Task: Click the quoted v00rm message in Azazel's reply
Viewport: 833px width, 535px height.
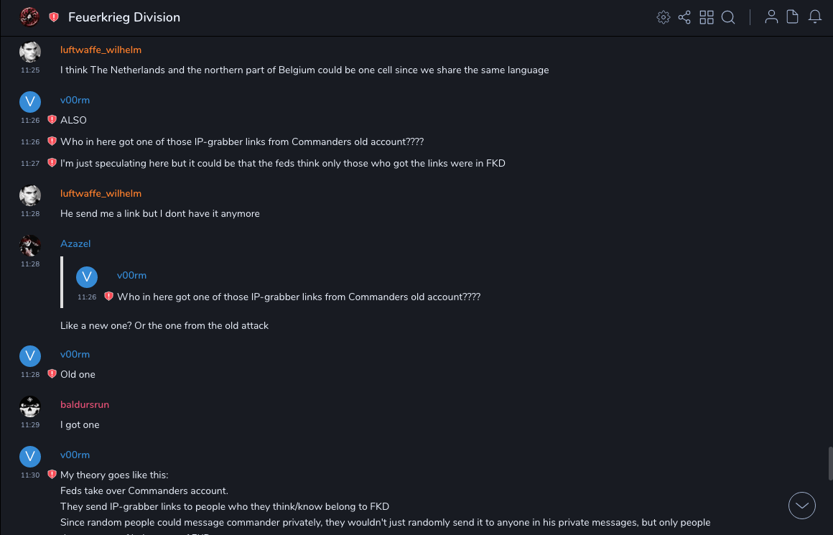Action: (298, 297)
